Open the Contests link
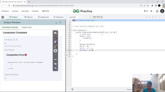This screenshot has height=92, width=165. pos(35,11)
